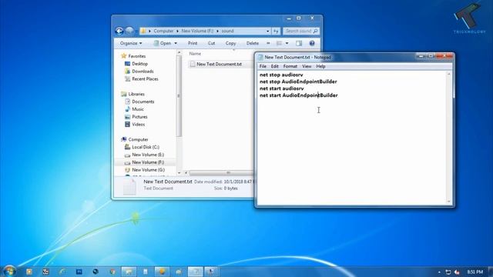Click the Change your view icon
The height and width of the screenshot is (277, 493).
(279, 43)
